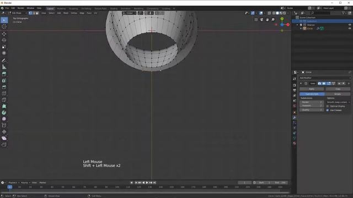
Task: Select the Shear tool
Action: tap(4, 138)
